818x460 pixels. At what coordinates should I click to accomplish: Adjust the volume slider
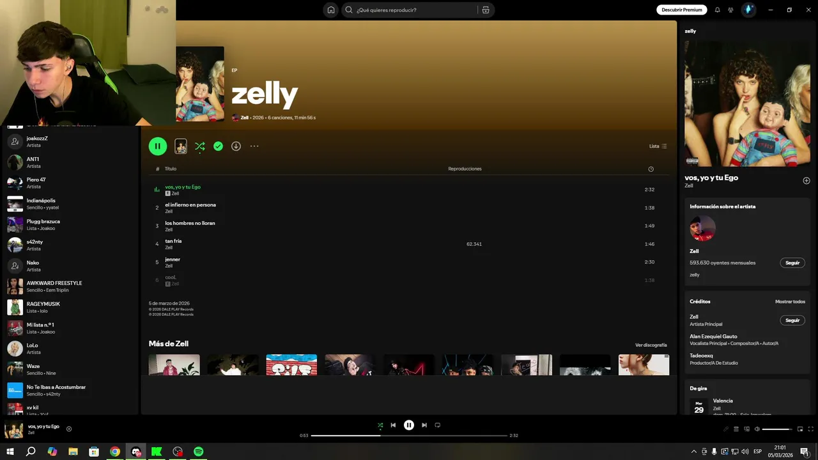tap(777, 429)
